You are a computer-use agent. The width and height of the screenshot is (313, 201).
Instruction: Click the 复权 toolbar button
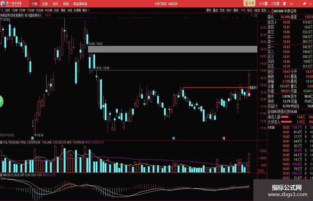coord(209,10)
